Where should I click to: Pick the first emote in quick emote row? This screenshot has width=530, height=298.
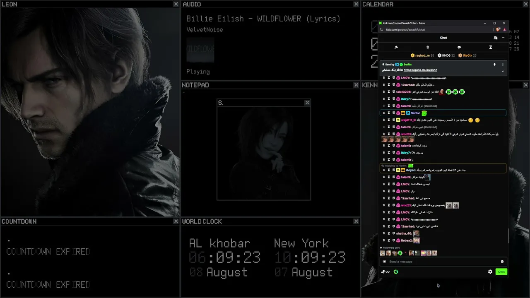point(383,253)
